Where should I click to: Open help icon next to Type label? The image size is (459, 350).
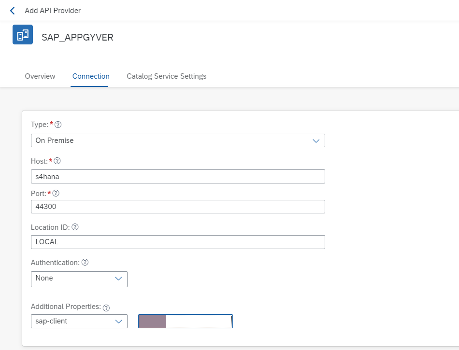click(x=58, y=125)
